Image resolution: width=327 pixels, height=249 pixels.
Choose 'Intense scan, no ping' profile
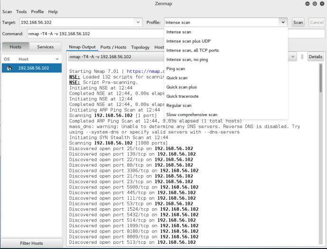click(x=226, y=60)
